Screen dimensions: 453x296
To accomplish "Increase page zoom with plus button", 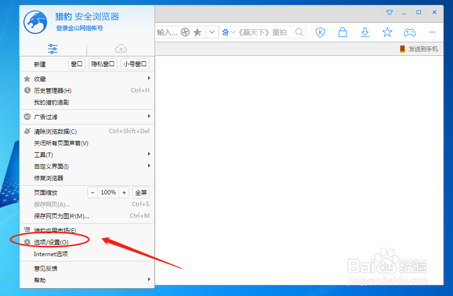I will pos(124,192).
